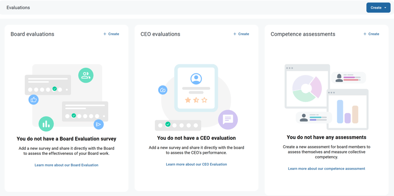Click the blue speedometer gauge icon
Viewport: 394px width, 196px height.
tap(163, 90)
